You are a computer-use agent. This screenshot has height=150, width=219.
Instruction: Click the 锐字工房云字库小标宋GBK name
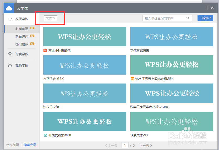pyautogui.click(x=149, y=107)
